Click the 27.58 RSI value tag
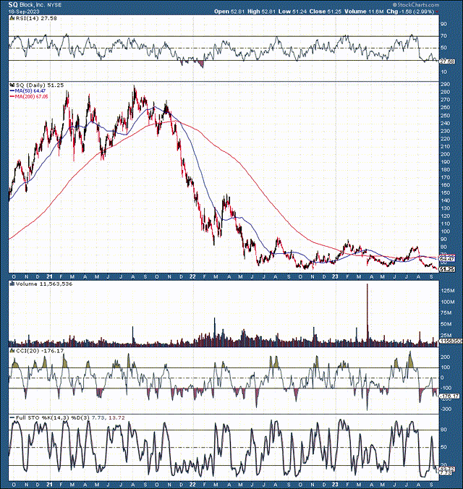The width and height of the screenshot is (463, 489). (447, 61)
